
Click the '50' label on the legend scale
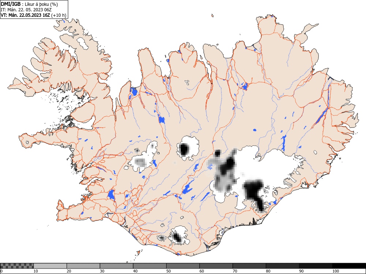point(168,271)
